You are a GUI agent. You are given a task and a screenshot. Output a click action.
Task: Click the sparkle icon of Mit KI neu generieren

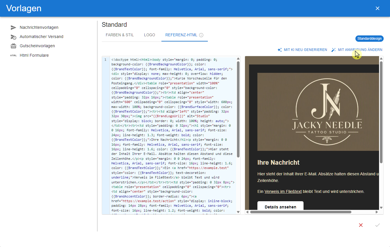(280, 50)
